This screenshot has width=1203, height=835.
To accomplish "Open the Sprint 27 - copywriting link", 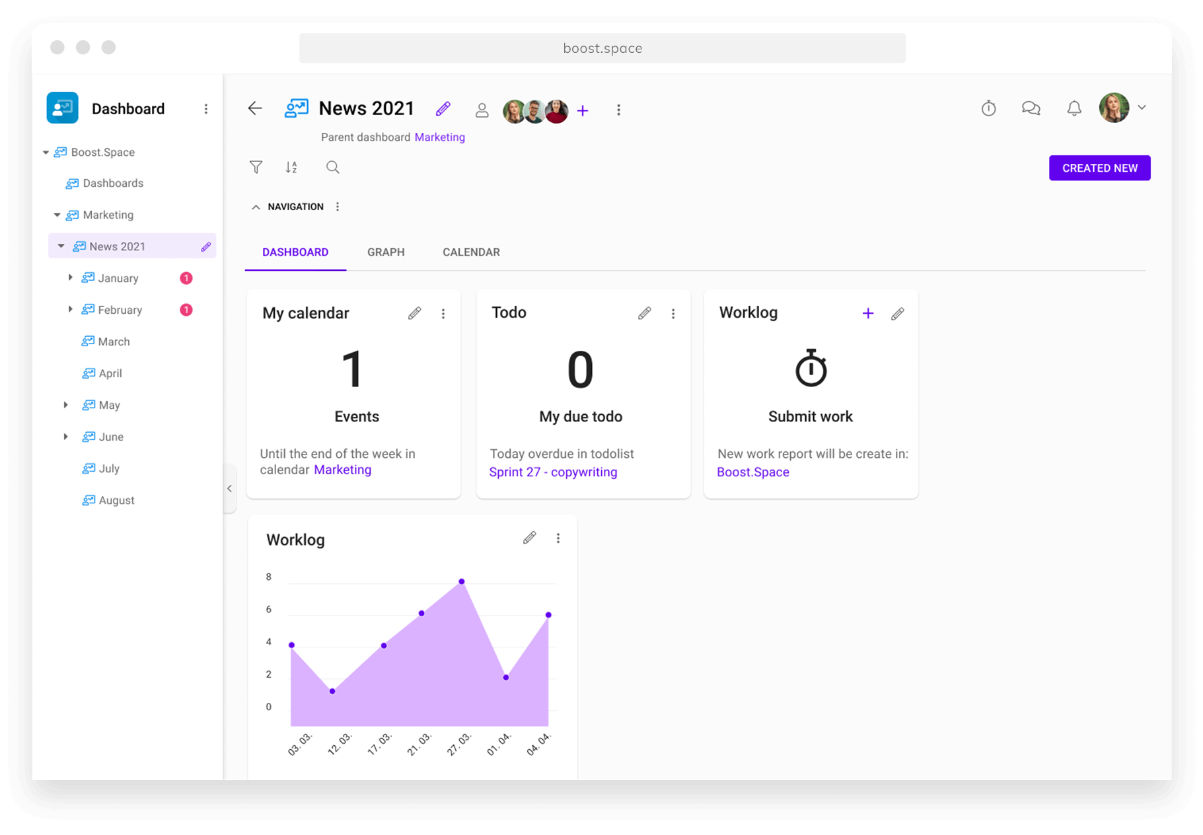I will [553, 472].
